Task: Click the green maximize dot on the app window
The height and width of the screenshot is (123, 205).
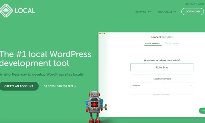Action: [104, 33]
